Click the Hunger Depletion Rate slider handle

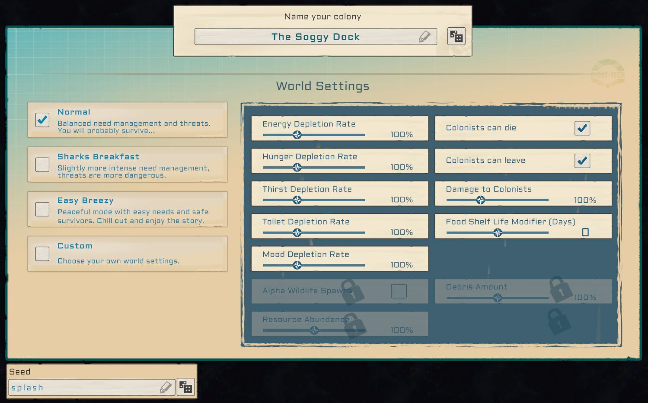(x=297, y=168)
